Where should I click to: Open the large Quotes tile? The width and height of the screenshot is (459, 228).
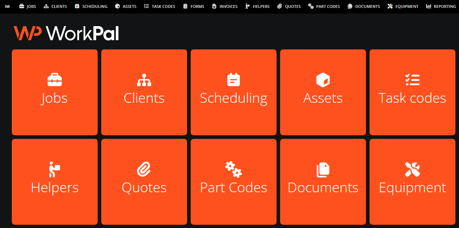pyautogui.click(x=144, y=182)
